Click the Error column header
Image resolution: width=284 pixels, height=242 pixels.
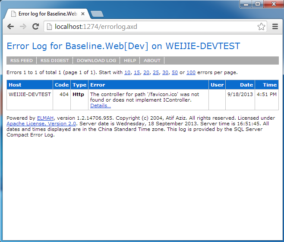(x=148, y=85)
